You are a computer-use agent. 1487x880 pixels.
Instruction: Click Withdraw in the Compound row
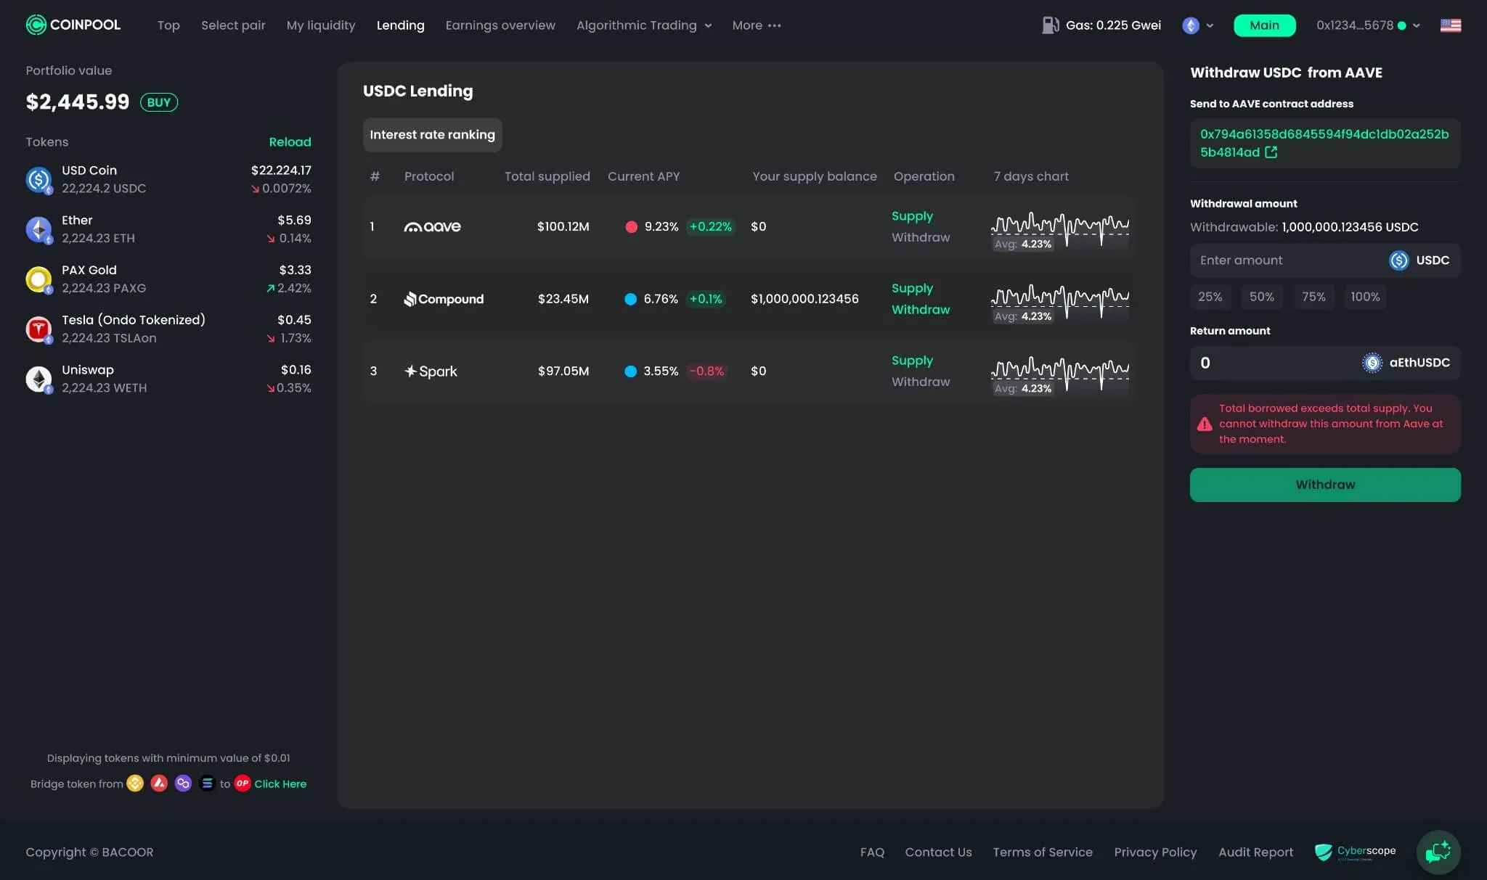(920, 309)
